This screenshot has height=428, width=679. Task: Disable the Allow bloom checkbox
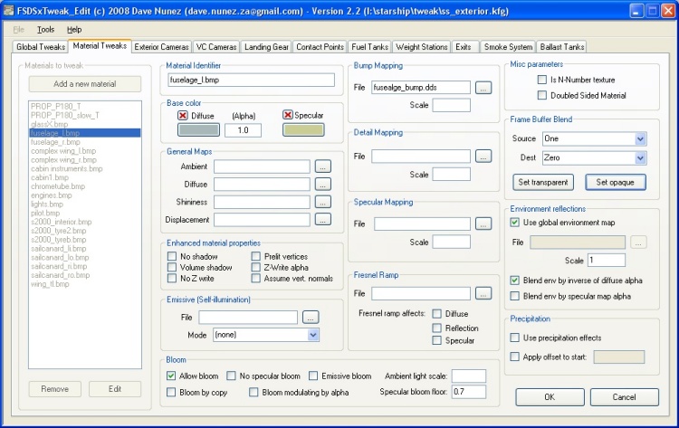point(172,376)
